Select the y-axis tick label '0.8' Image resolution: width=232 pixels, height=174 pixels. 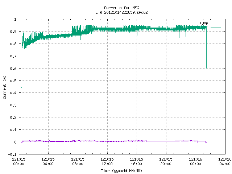13,44
